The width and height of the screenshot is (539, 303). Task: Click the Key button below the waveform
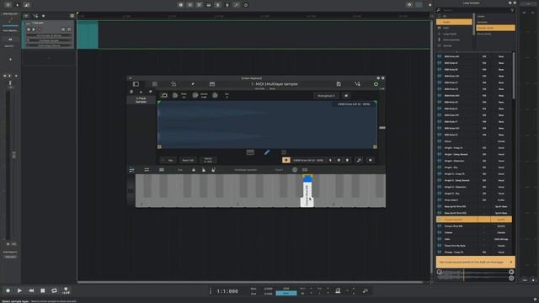pos(168,160)
